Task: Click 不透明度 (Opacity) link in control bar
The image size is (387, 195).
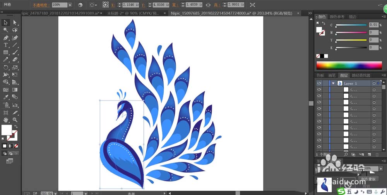Action: click(41, 5)
